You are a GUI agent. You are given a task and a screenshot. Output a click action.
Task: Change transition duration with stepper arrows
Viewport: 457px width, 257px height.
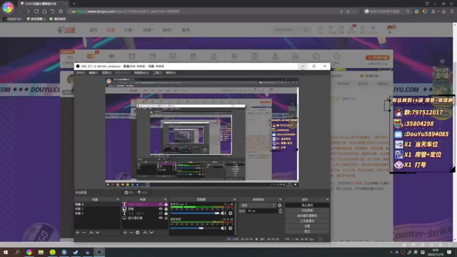[x=280, y=211]
